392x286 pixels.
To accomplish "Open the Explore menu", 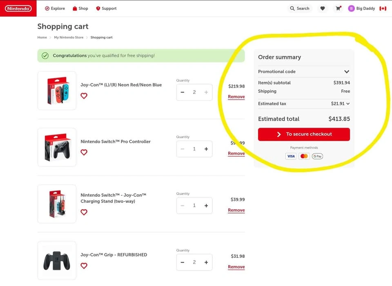I will point(55,9).
